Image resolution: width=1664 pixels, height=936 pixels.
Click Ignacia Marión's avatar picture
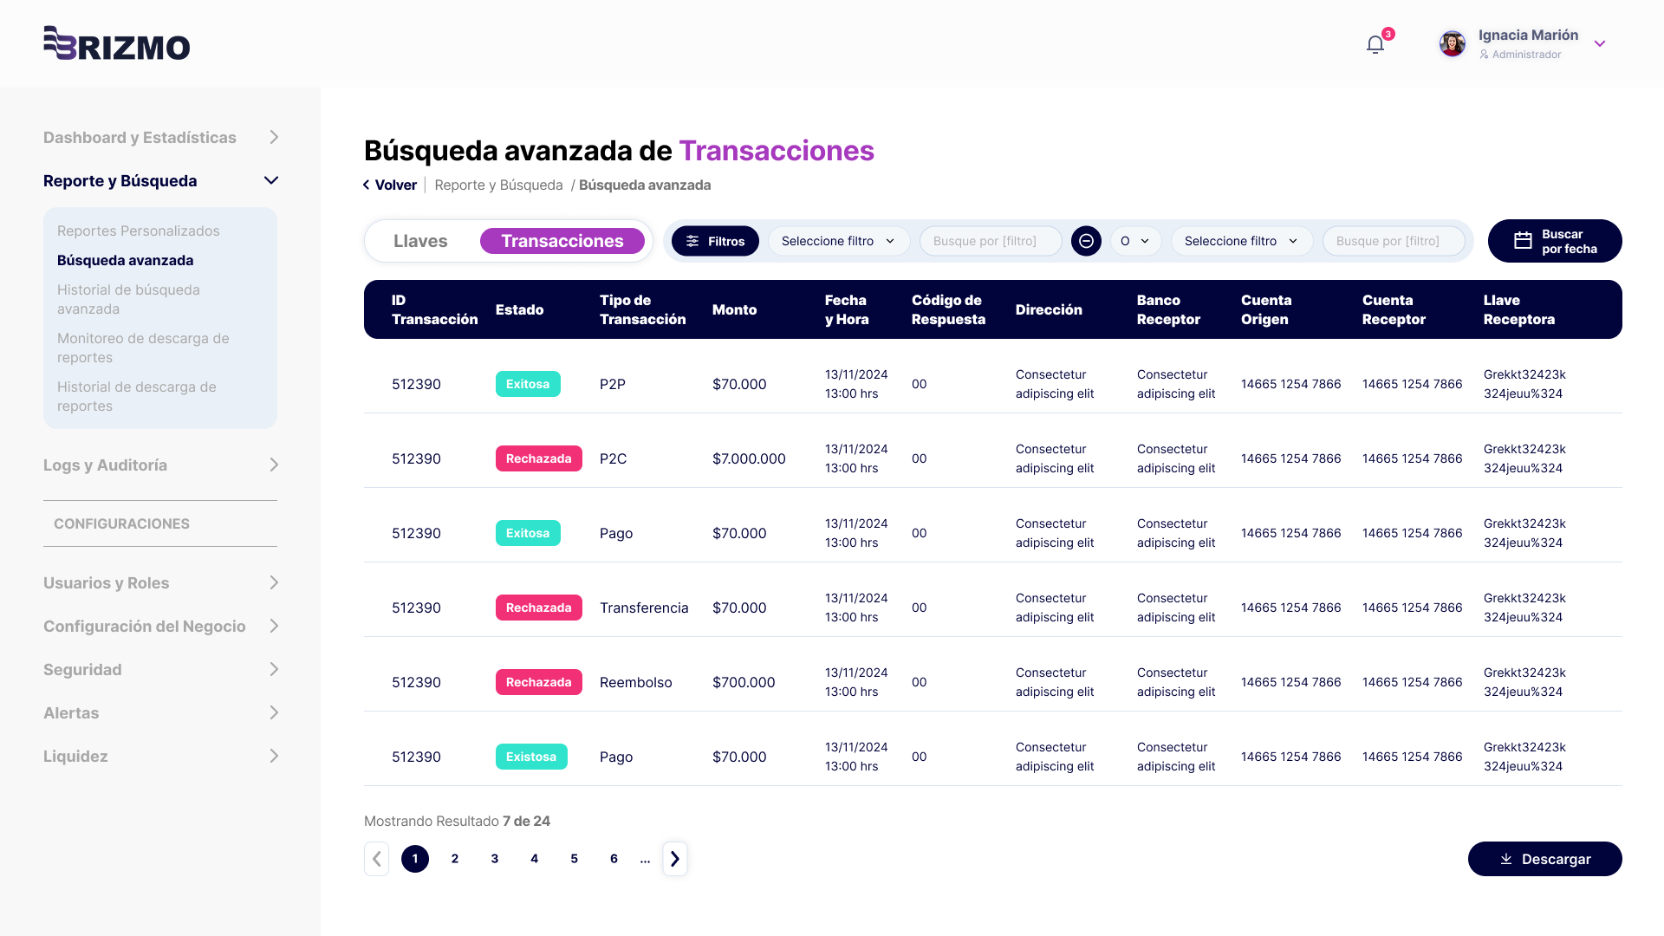pos(1453,43)
